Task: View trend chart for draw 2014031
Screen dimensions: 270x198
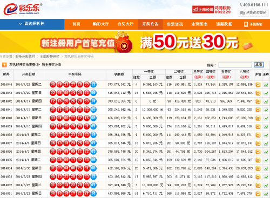Action: tap(266, 194)
